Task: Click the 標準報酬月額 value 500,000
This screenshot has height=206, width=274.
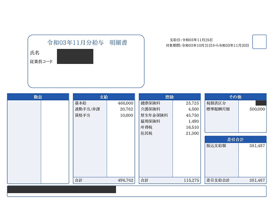Action: point(256,109)
